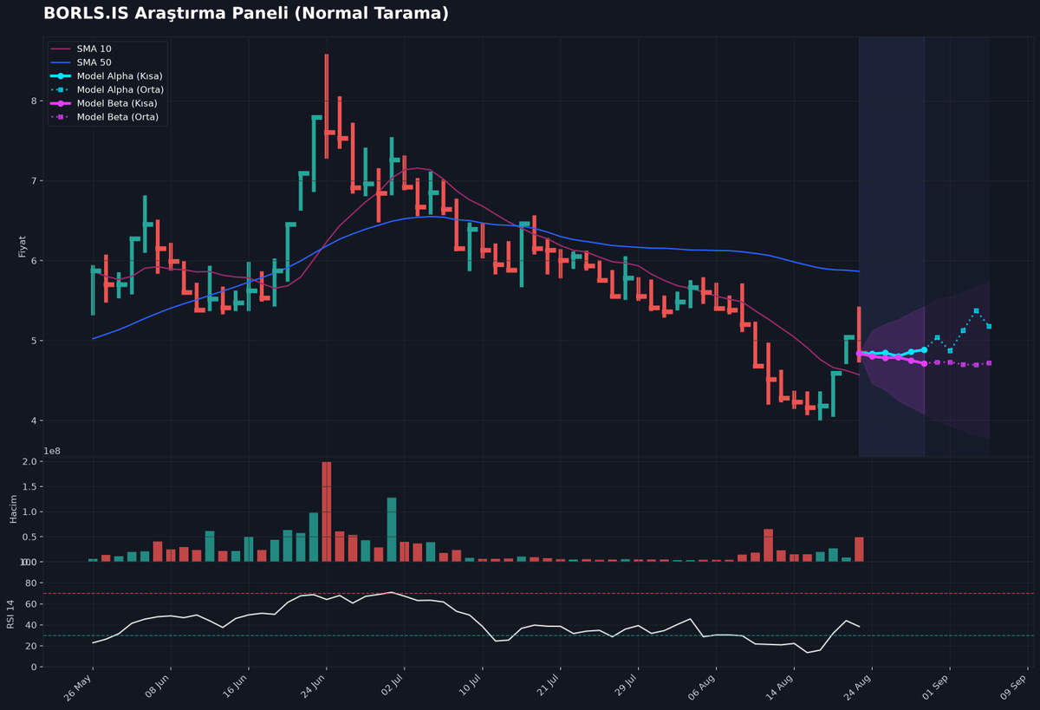Click the Fiyat y-axis label
1040x710 pixels.
23,246
